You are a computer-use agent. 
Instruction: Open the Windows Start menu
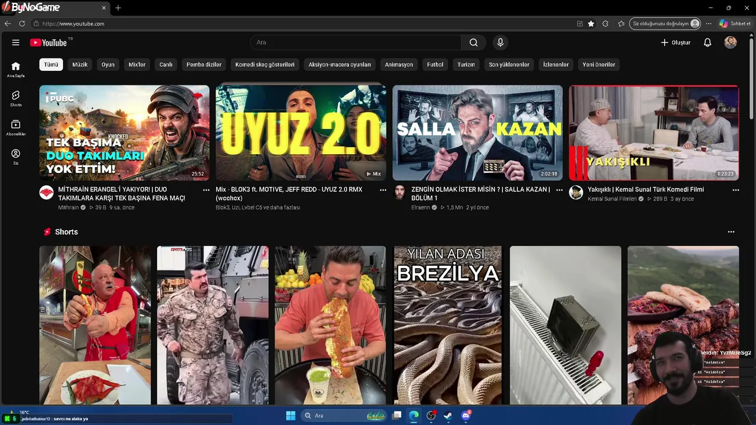point(291,416)
